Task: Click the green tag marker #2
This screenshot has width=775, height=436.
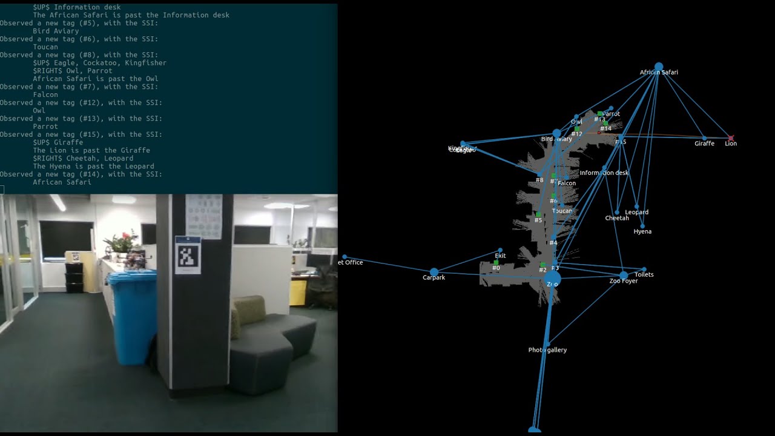Action: click(542, 265)
